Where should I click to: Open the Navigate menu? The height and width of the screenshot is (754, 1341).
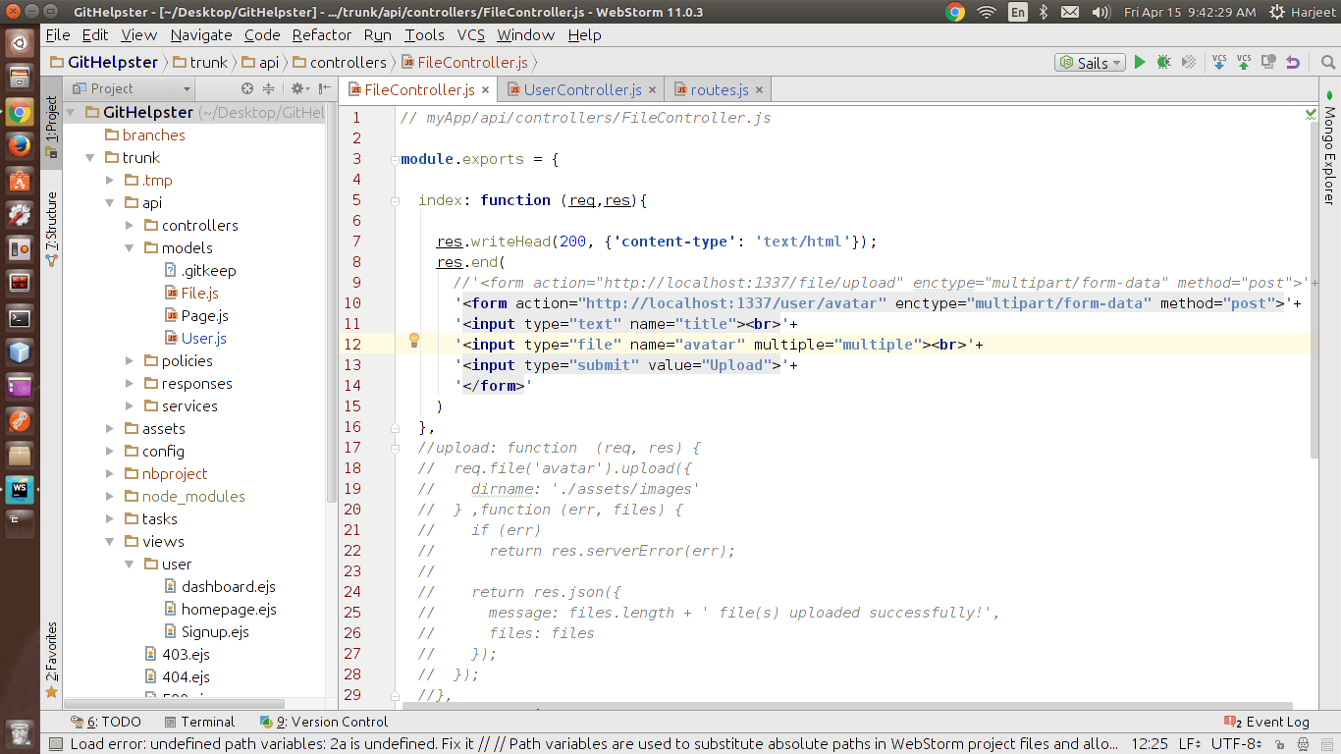(201, 34)
